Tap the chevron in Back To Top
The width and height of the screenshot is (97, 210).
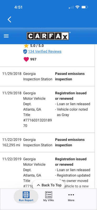click(38, 185)
